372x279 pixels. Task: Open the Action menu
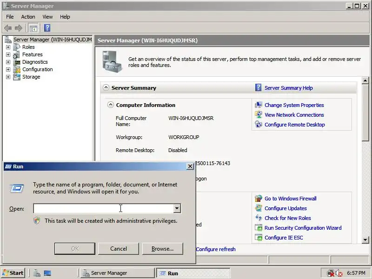point(28,17)
